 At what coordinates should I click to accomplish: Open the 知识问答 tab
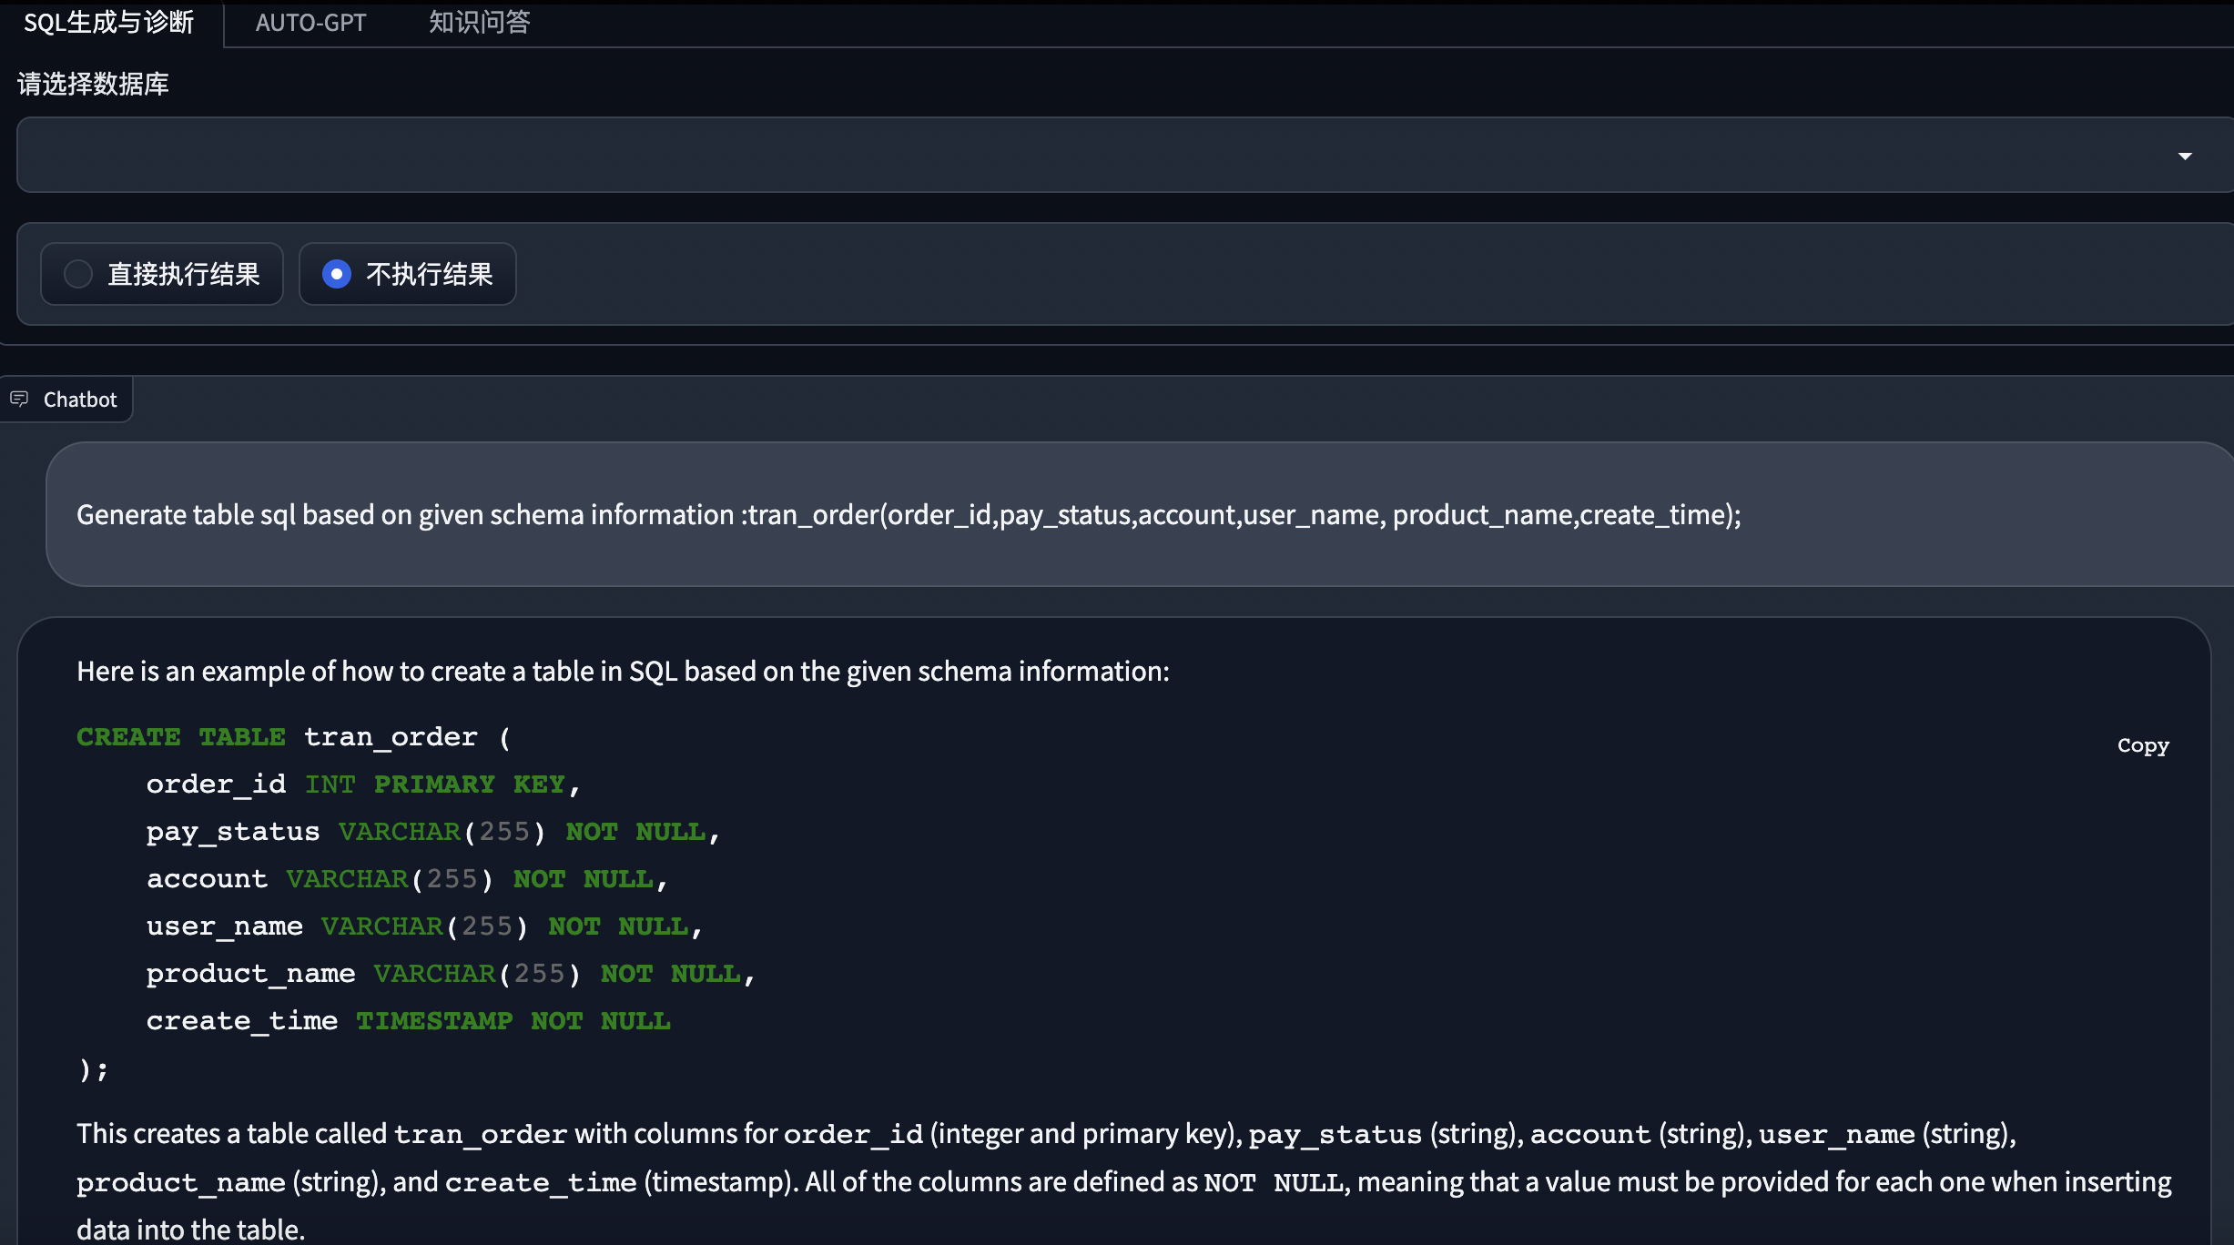(x=479, y=23)
